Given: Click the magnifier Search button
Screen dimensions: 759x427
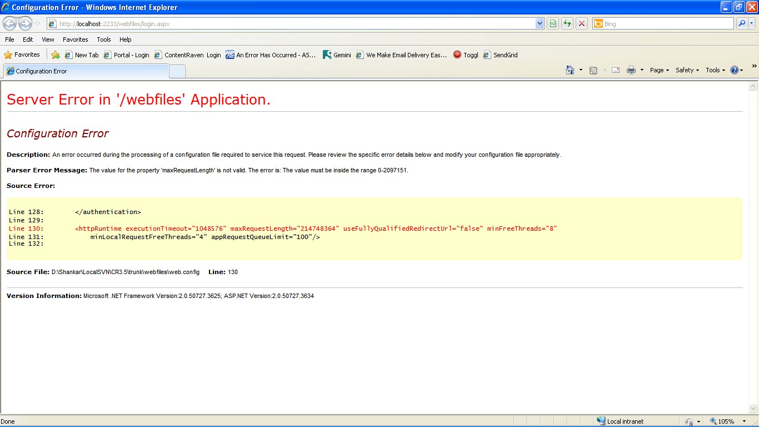Looking at the screenshot, I should [x=742, y=24].
